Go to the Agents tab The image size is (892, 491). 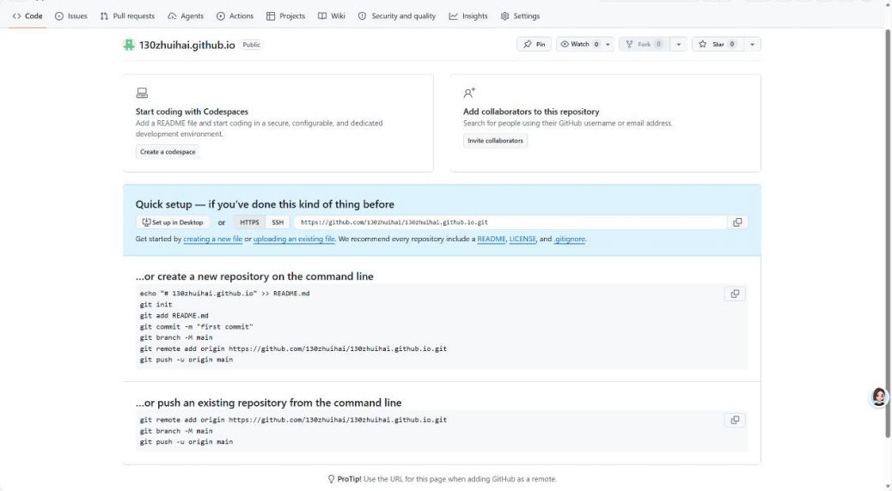click(186, 16)
